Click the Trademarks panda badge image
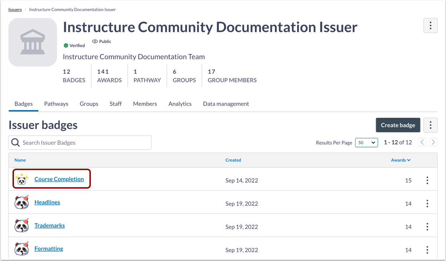This screenshot has height=261, width=446. tap(22, 225)
